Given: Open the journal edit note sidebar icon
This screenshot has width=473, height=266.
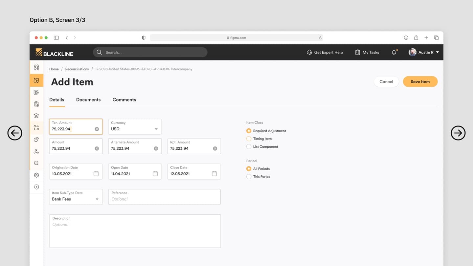Looking at the screenshot, I should [x=36, y=92].
